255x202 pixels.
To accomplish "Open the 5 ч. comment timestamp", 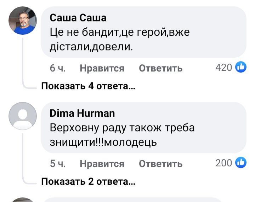I will 57,164.
